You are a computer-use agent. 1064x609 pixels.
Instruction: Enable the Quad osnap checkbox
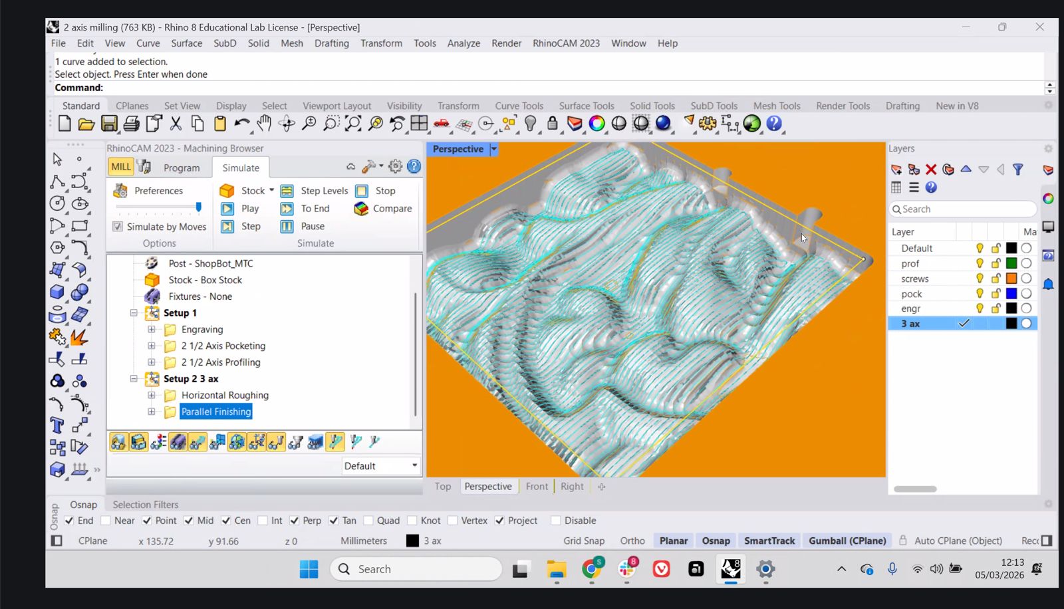click(368, 521)
